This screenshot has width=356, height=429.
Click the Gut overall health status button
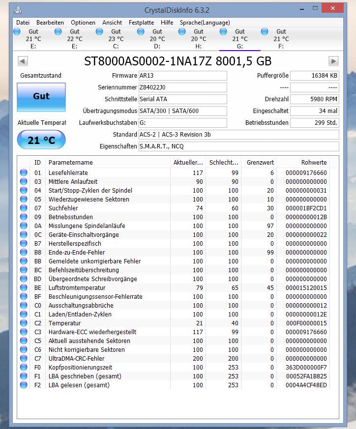pyautogui.click(x=41, y=97)
